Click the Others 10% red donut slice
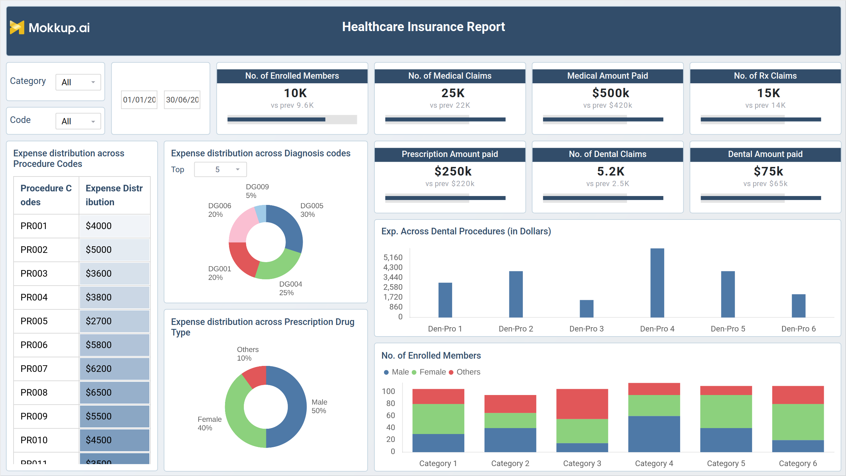Screen dimensions: 846x476 257,376
